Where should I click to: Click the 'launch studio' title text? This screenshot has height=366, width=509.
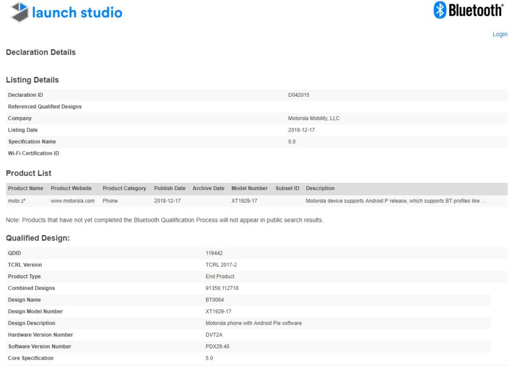[77, 12]
